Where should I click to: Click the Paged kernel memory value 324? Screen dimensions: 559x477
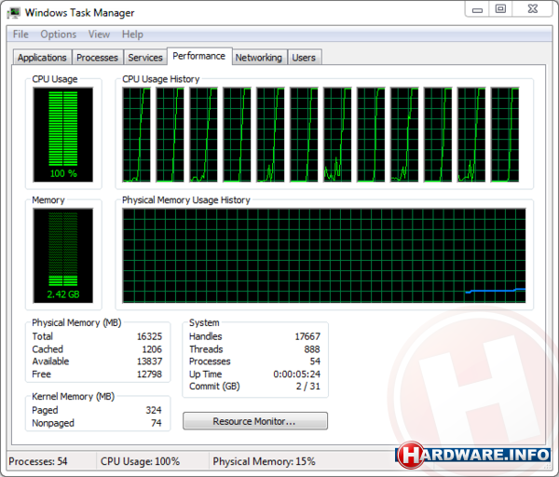pos(154,410)
